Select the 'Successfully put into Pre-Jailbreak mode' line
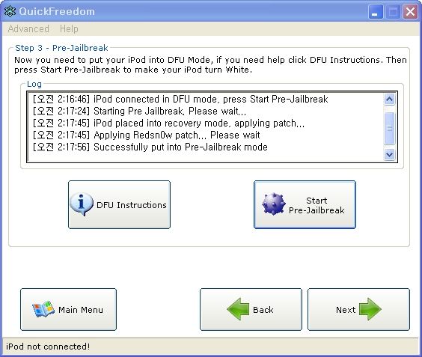 (150, 147)
